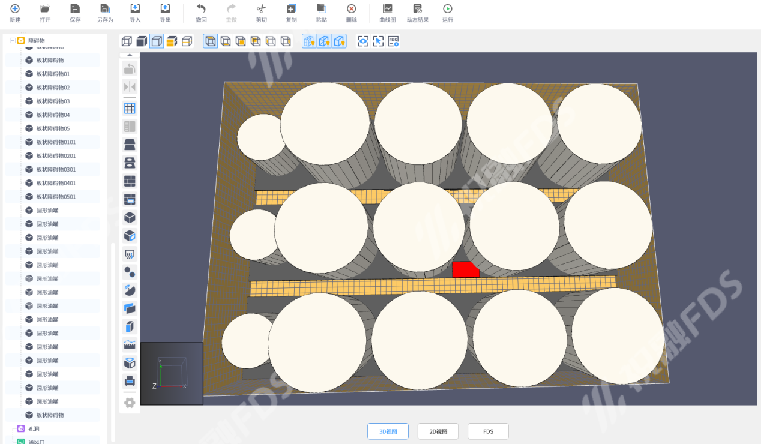The width and height of the screenshot is (761, 444).
Task: Toggle the solid dark cube display mode
Action: pos(142,41)
